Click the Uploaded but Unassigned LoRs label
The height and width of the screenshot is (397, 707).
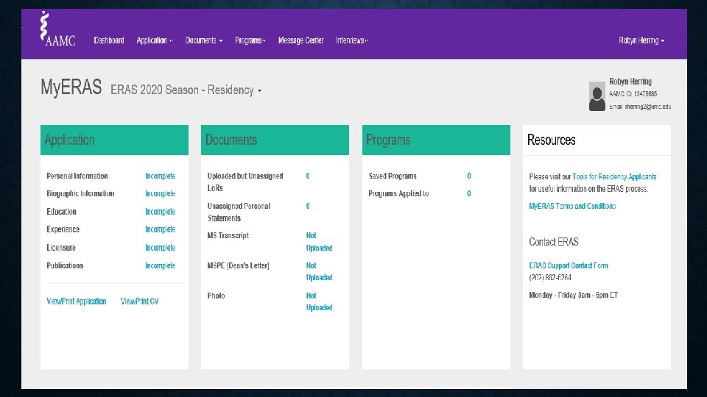click(245, 182)
